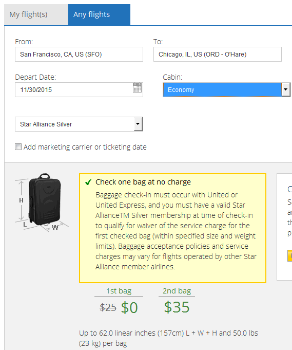Click the 2nd bag heading link

point(177,291)
